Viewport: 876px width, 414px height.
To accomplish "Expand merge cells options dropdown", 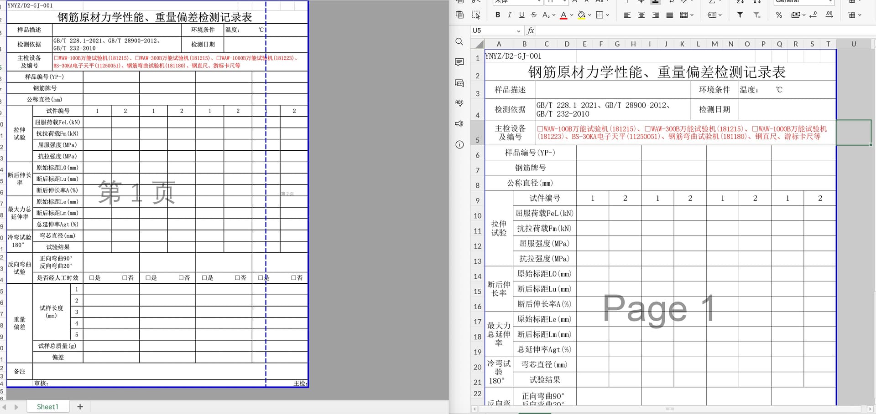I will coord(692,15).
